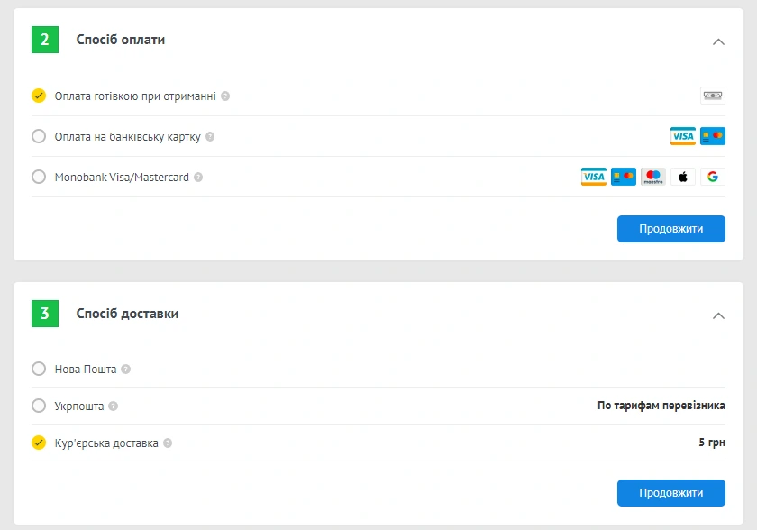Click help icon next to Кур'єрська доставка
This screenshot has height=530, width=757.
click(x=168, y=443)
